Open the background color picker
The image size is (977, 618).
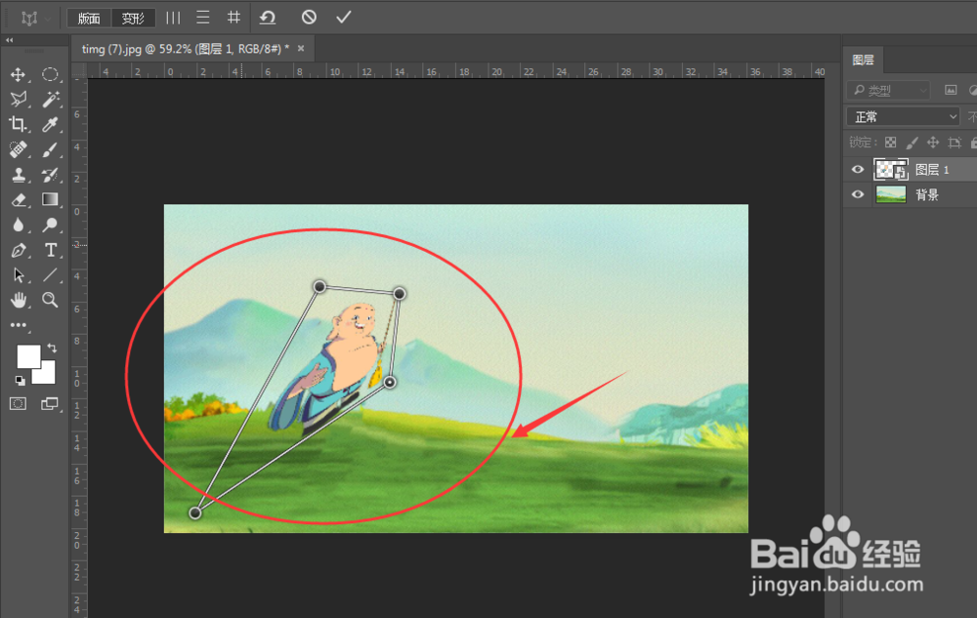click(x=47, y=376)
